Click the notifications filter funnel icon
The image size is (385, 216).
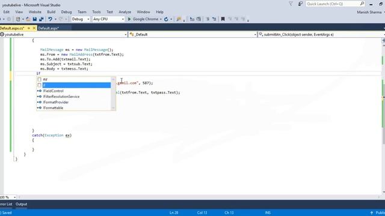pyautogui.click(x=291, y=4)
